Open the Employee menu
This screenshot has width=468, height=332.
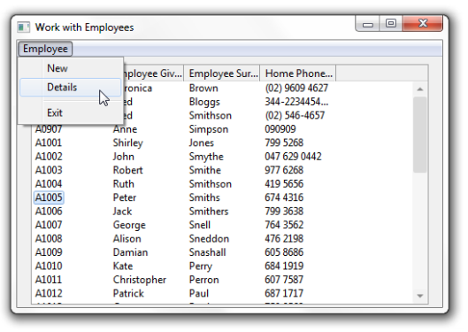45,49
